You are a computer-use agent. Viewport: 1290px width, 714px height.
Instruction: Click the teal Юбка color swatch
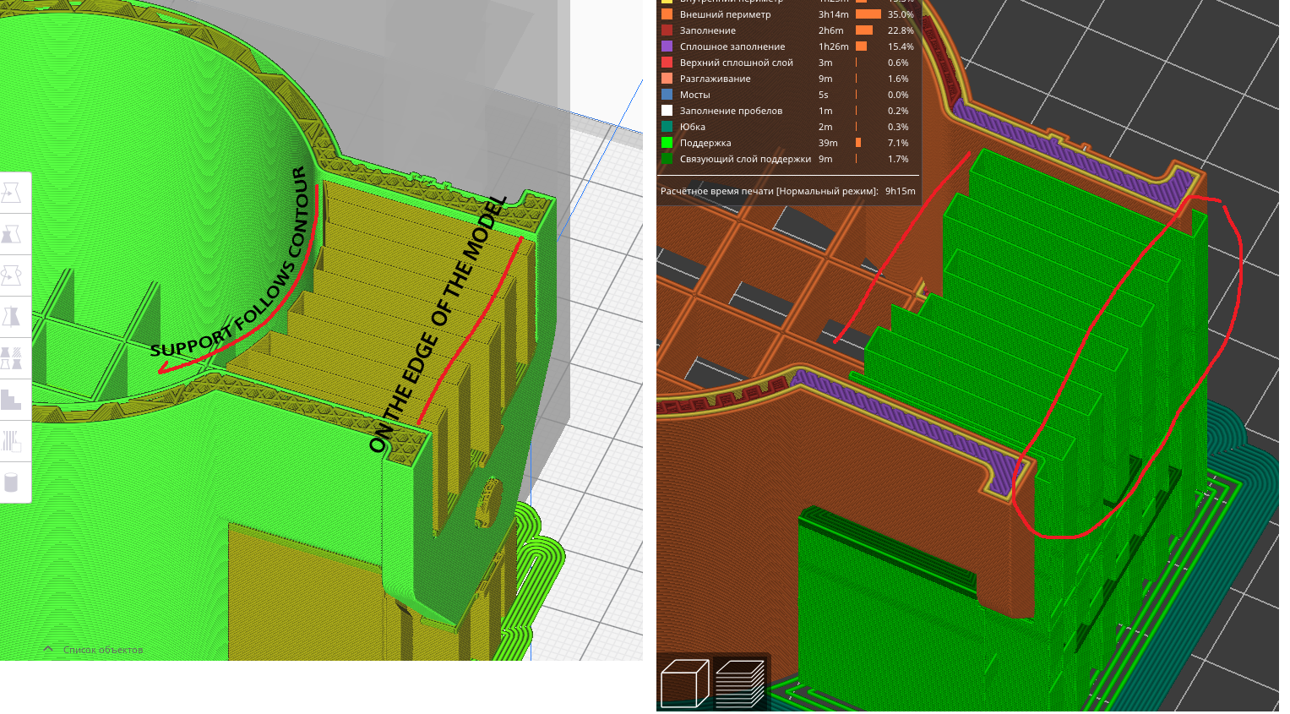pyautogui.click(x=667, y=127)
